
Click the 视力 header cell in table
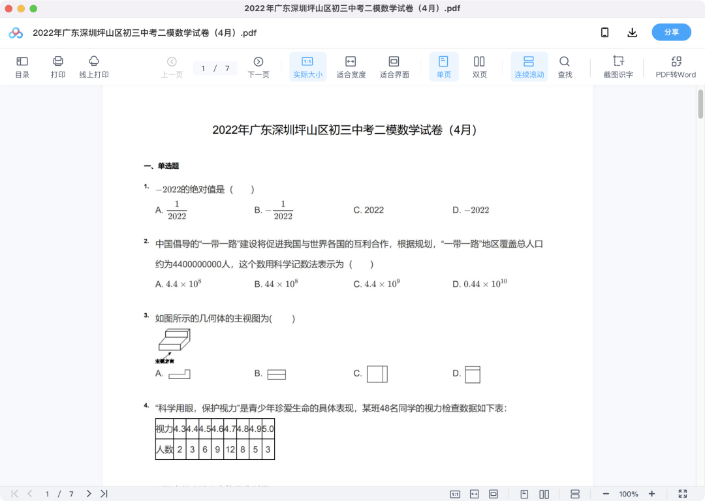pos(164,429)
